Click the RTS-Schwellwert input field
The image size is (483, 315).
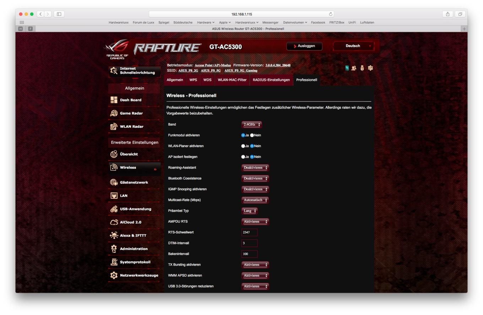tap(249, 232)
